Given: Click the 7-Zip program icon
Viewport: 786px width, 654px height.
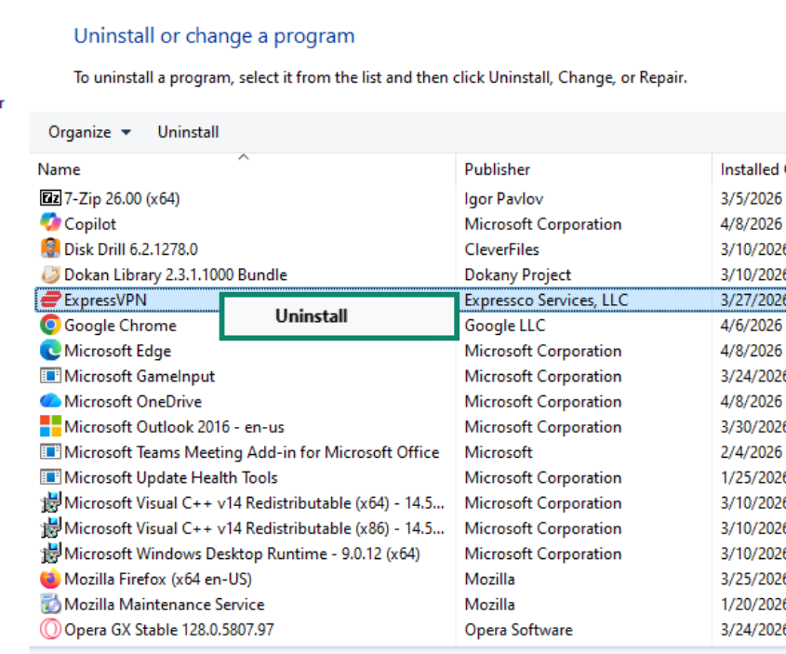Looking at the screenshot, I should (50, 198).
